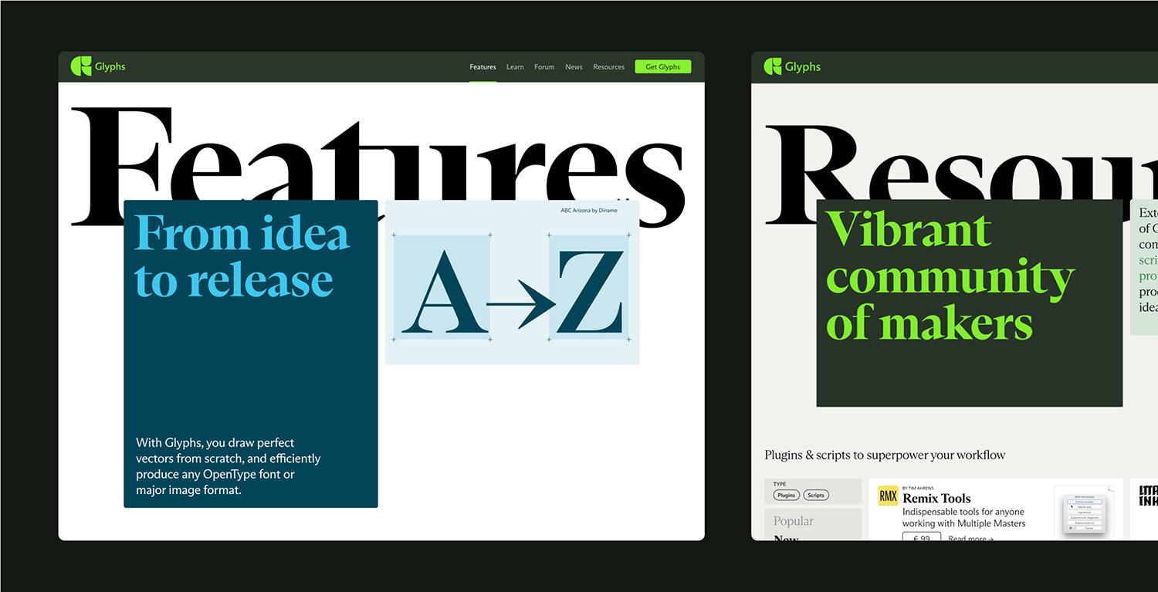Click the ABC Arizona by Dinamo credit

[588, 210]
